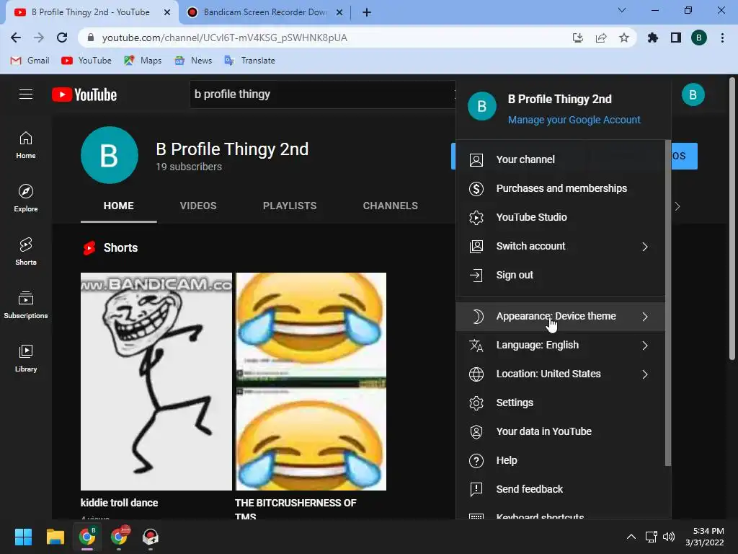Click the search box with 'b profile thingy'
Image resolution: width=738 pixels, height=554 pixels.
coord(323,94)
